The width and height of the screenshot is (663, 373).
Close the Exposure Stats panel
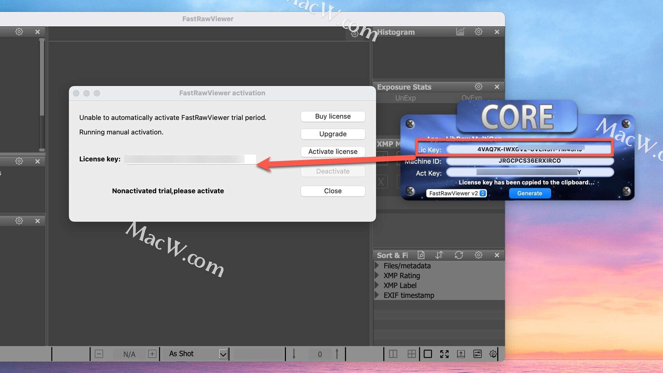(497, 87)
